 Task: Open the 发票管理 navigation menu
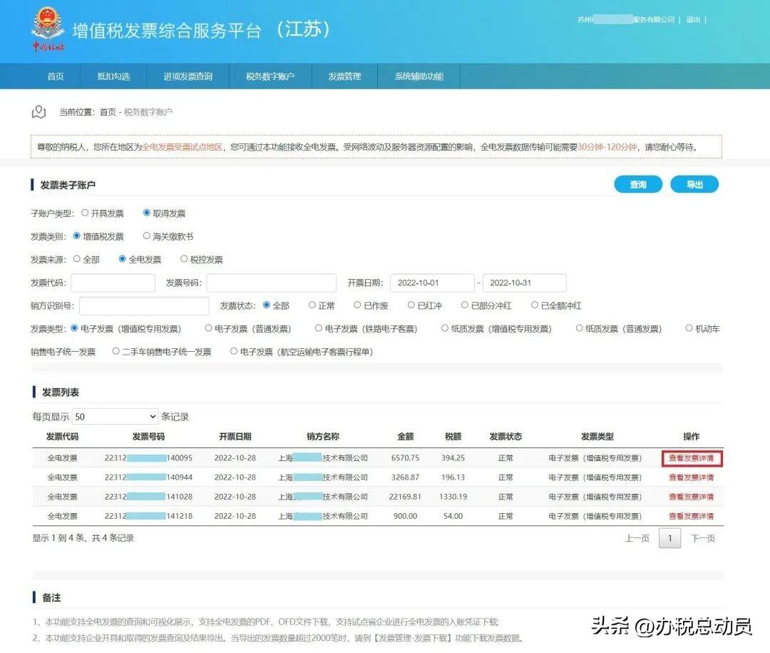point(344,76)
